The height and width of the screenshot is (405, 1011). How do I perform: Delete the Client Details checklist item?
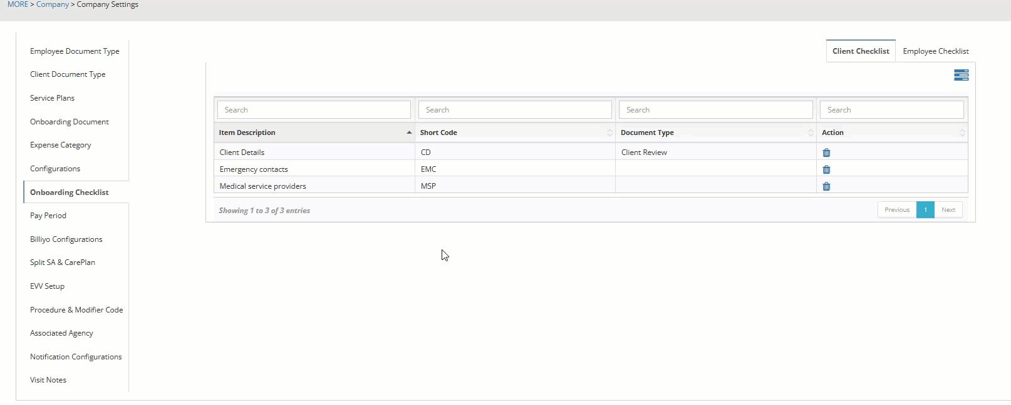tap(826, 152)
